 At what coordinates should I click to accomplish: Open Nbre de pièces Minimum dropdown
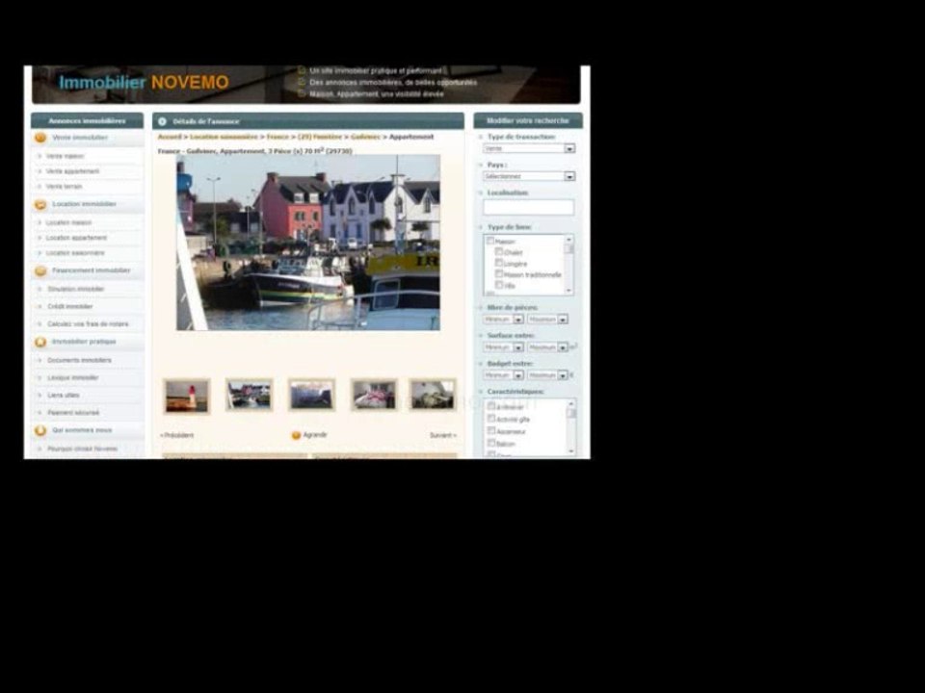pos(503,320)
